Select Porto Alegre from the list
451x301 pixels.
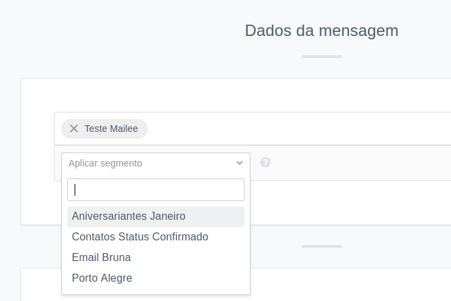pyautogui.click(x=102, y=278)
